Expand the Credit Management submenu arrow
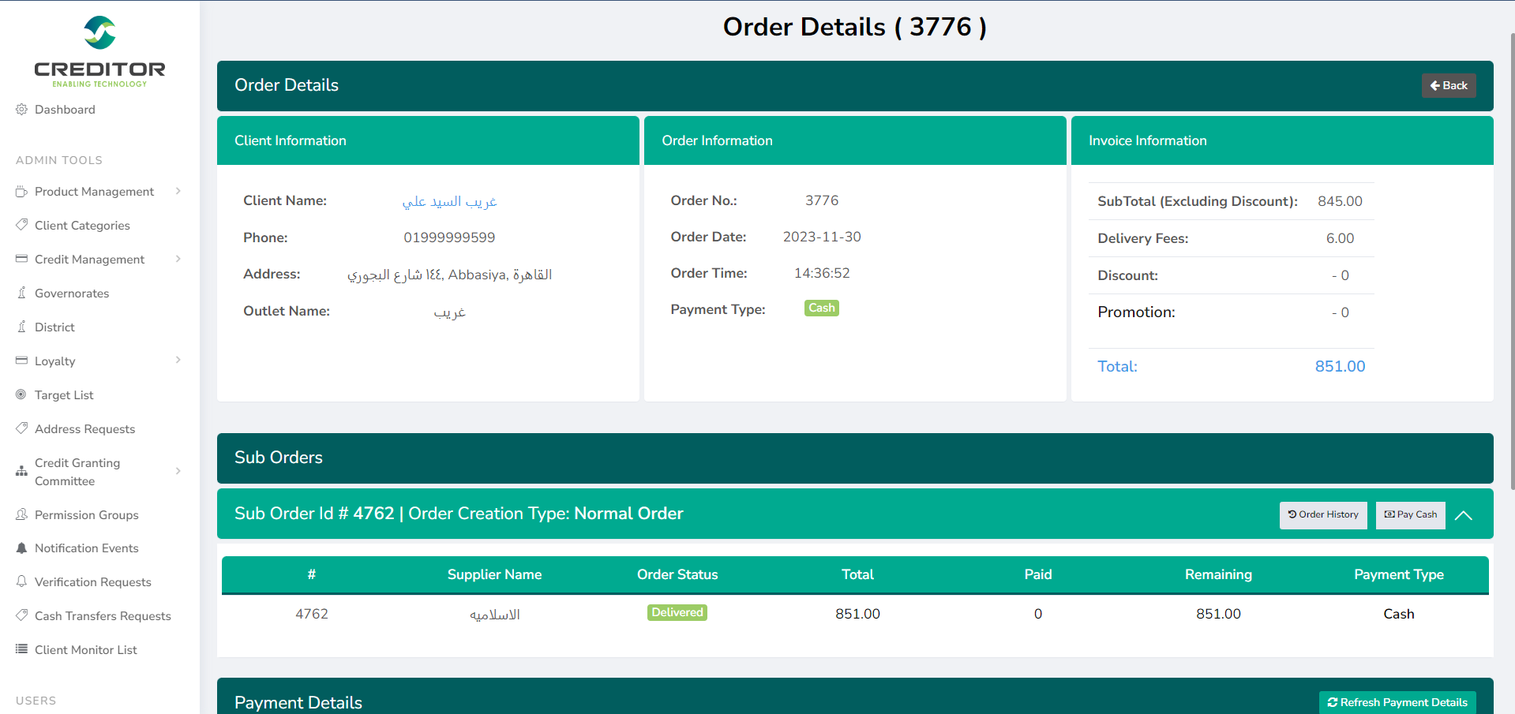The height and width of the screenshot is (714, 1515). click(x=178, y=259)
